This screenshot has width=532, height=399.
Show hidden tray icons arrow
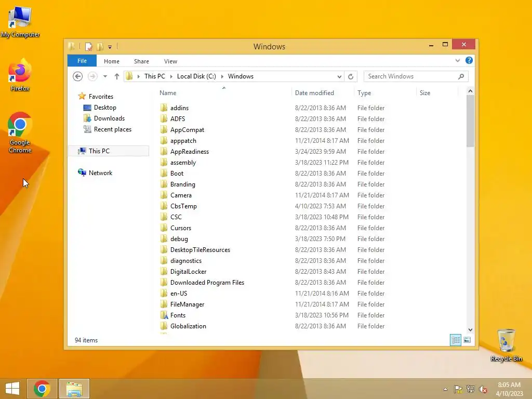tap(445, 389)
